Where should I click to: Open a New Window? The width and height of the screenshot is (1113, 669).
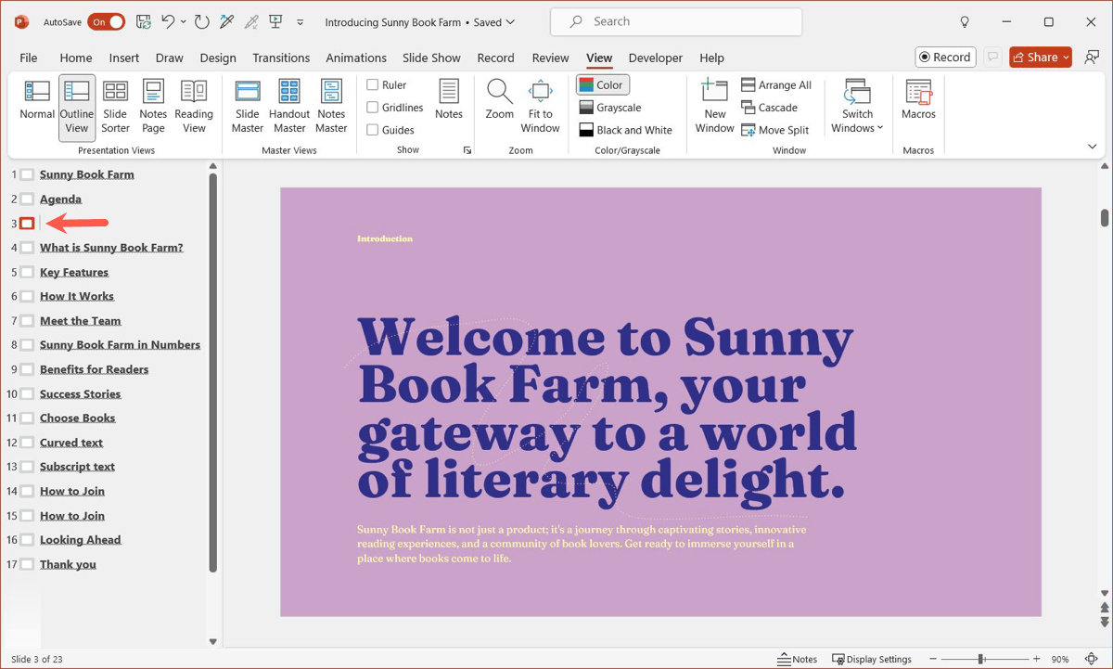pyautogui.click(x=714, y=108)
